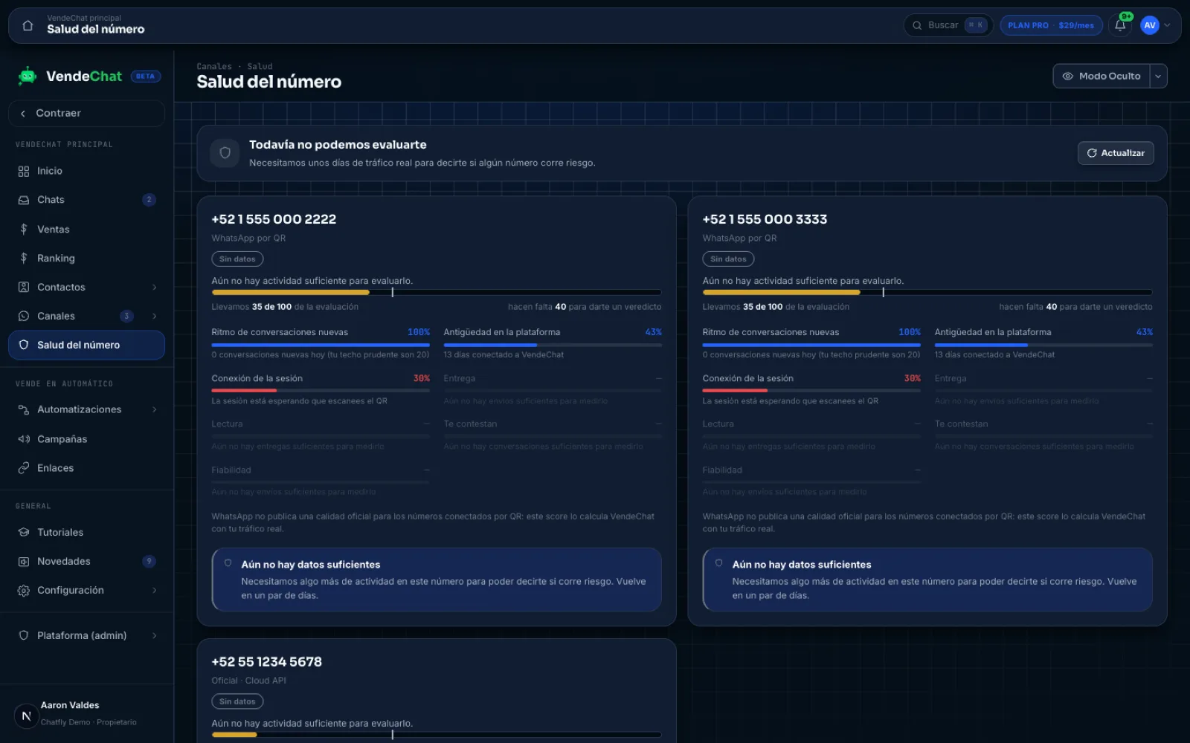Open the notifications bell

pos(1120,25)
